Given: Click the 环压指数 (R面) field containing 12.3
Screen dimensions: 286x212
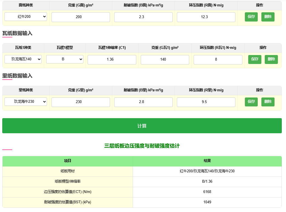Looking at the screenshot, I should pyautogui.click(x=206, y=17).
